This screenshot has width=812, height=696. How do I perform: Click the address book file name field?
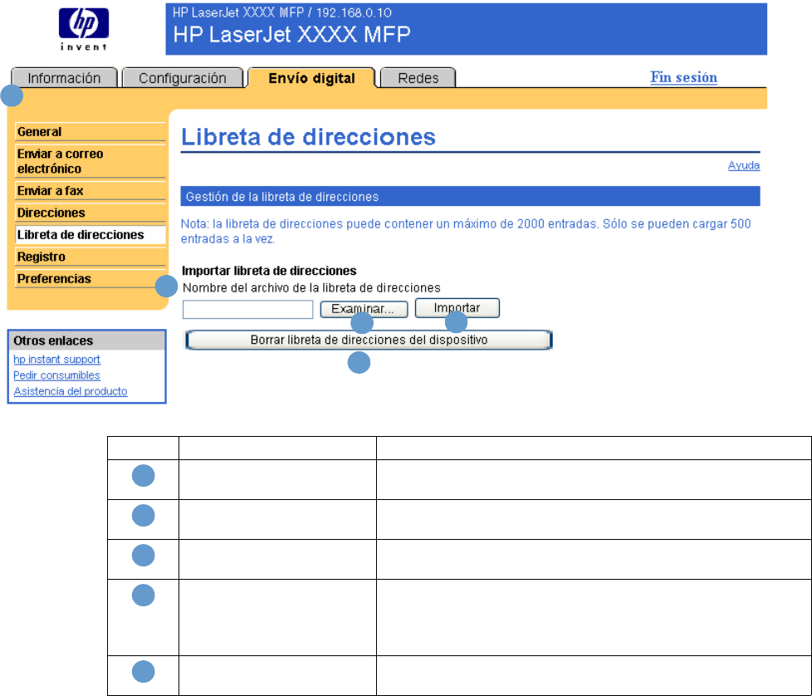pyautogui.click(x=247, y=310)
